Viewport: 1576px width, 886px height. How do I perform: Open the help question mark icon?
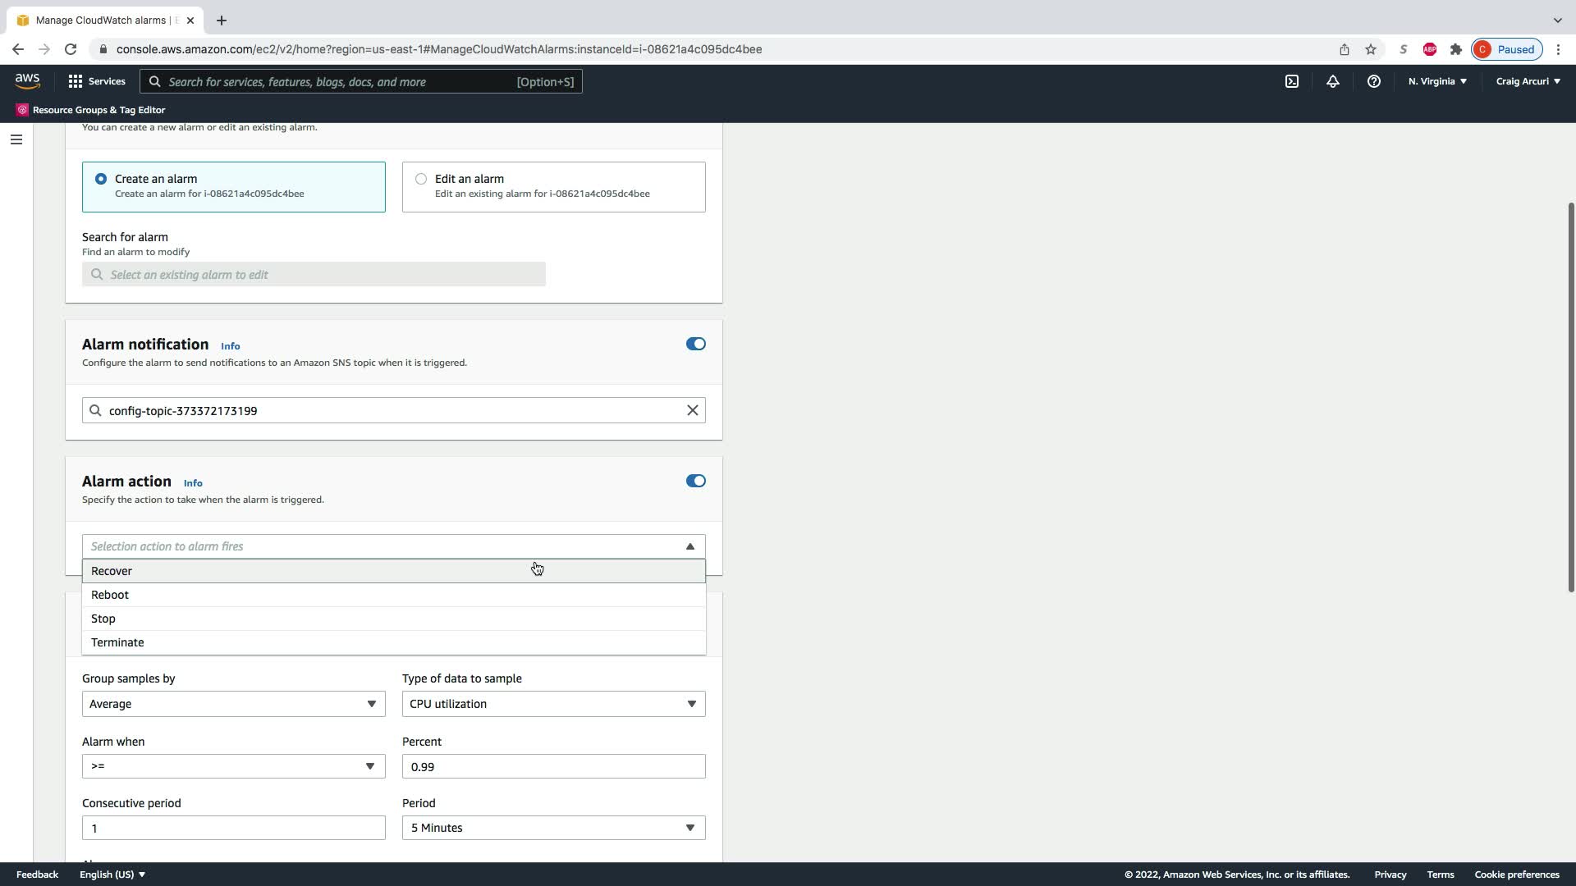(1373, 81)
